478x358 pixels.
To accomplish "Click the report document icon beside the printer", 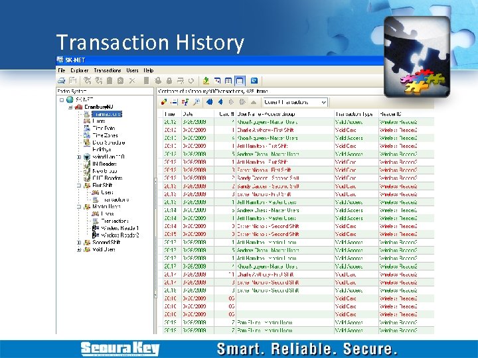I will pyautogui.click(x=72, y=81).
